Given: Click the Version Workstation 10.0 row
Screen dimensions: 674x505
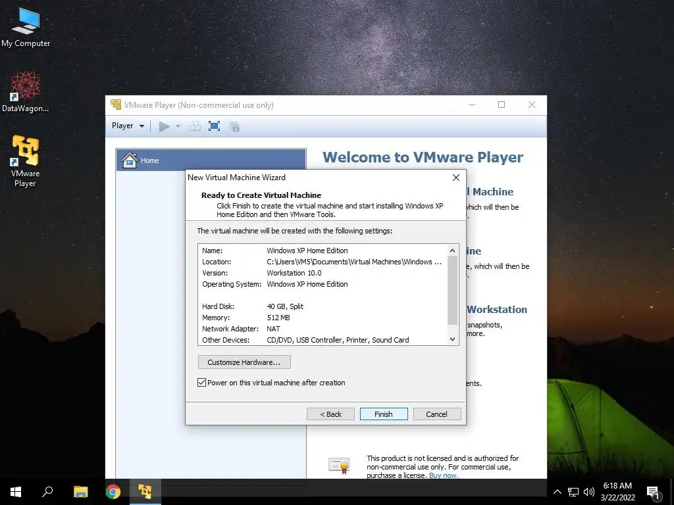Looking at the screenshot, I should click(323, 273).
